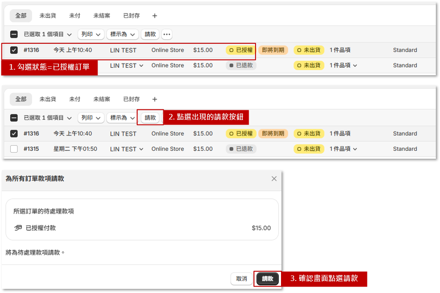This screenshot has height=293, width=440.
Task: Expand 標示為 dropdown in the middle panel
Action: pyautogui.click(x=122, y=118)
